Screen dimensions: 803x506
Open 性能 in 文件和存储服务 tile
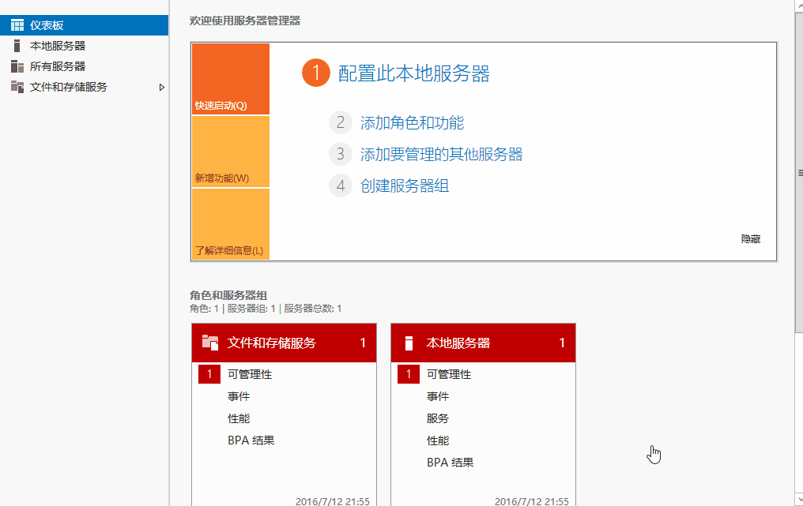click(239, 418)
